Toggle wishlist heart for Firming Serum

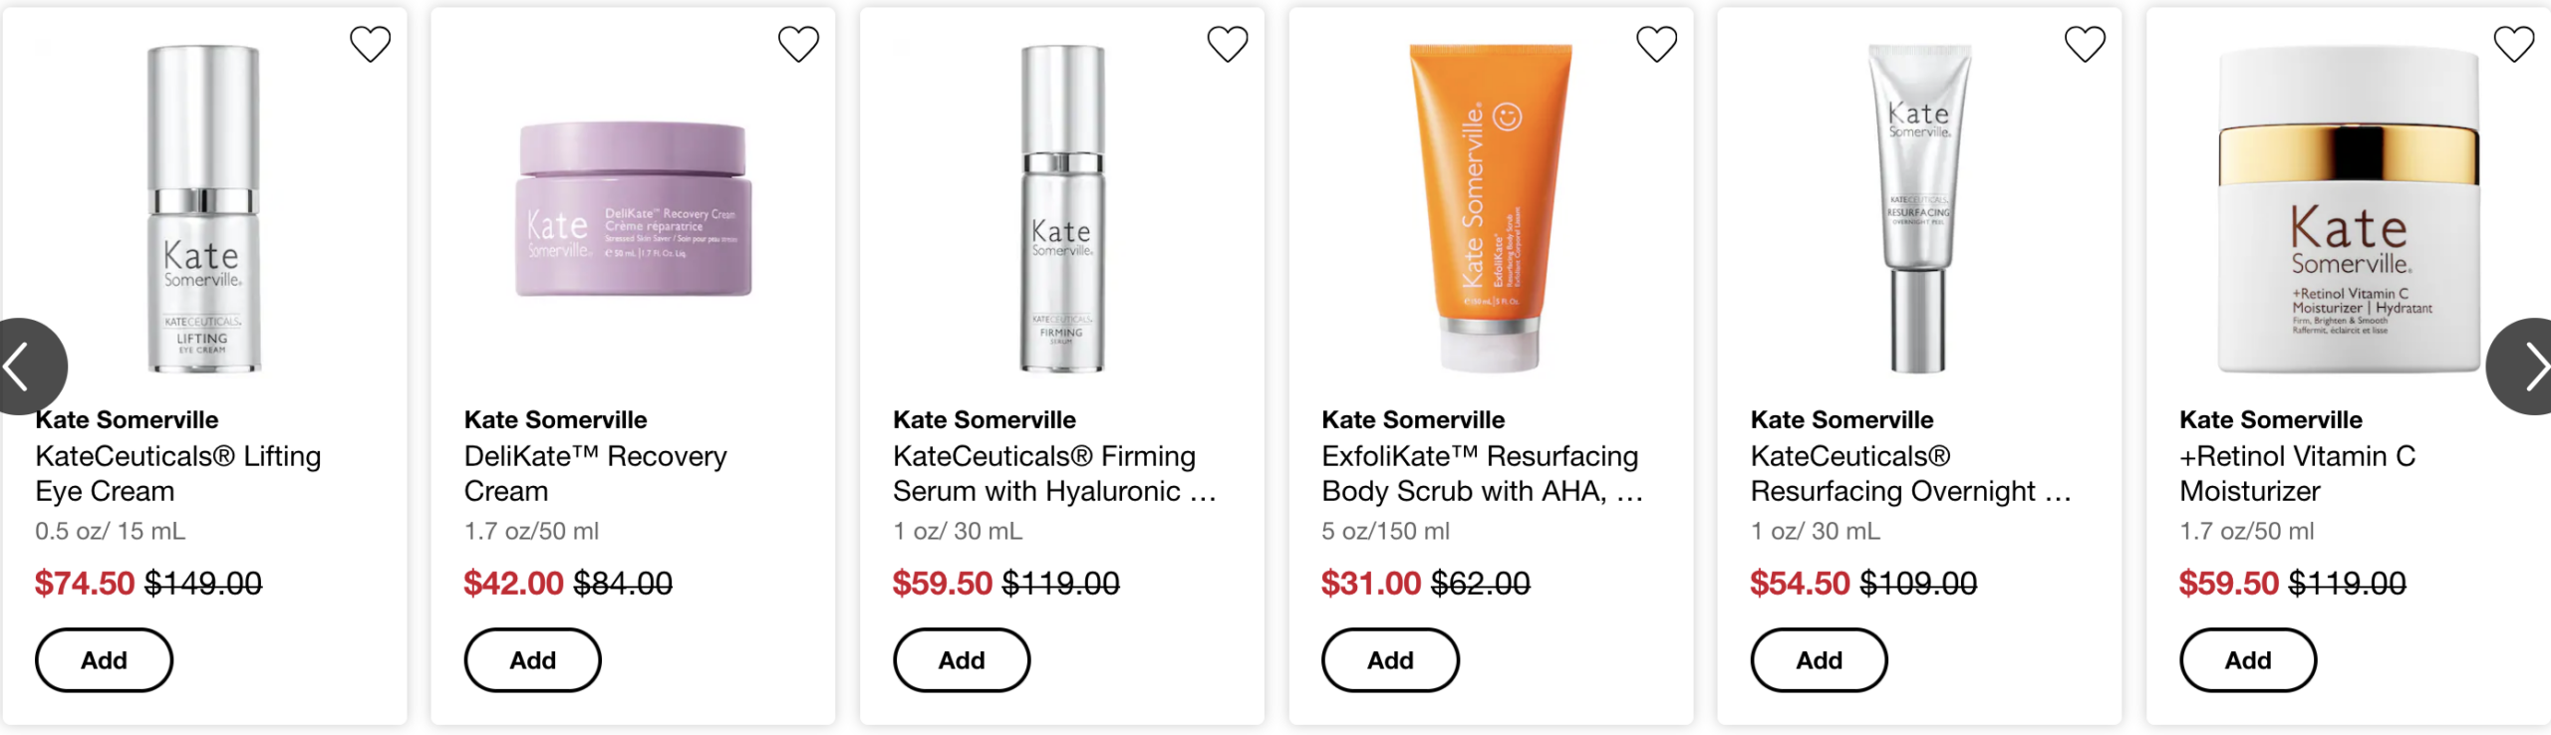1227,45
